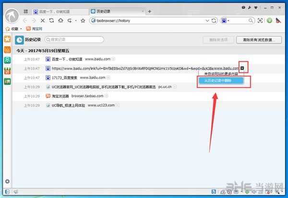This screenshot has height=198, width=288.
Task: Open the green person sidebar icon
Action: pos(7,60)
